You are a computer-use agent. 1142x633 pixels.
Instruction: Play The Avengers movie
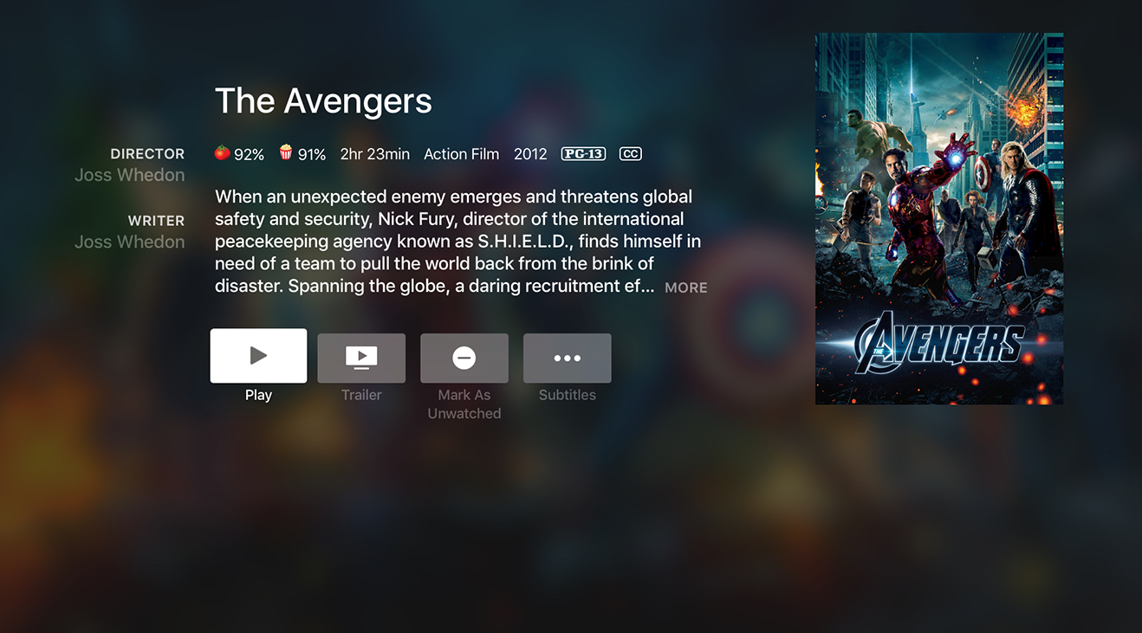pyautogui.click(x=258, y=355)
